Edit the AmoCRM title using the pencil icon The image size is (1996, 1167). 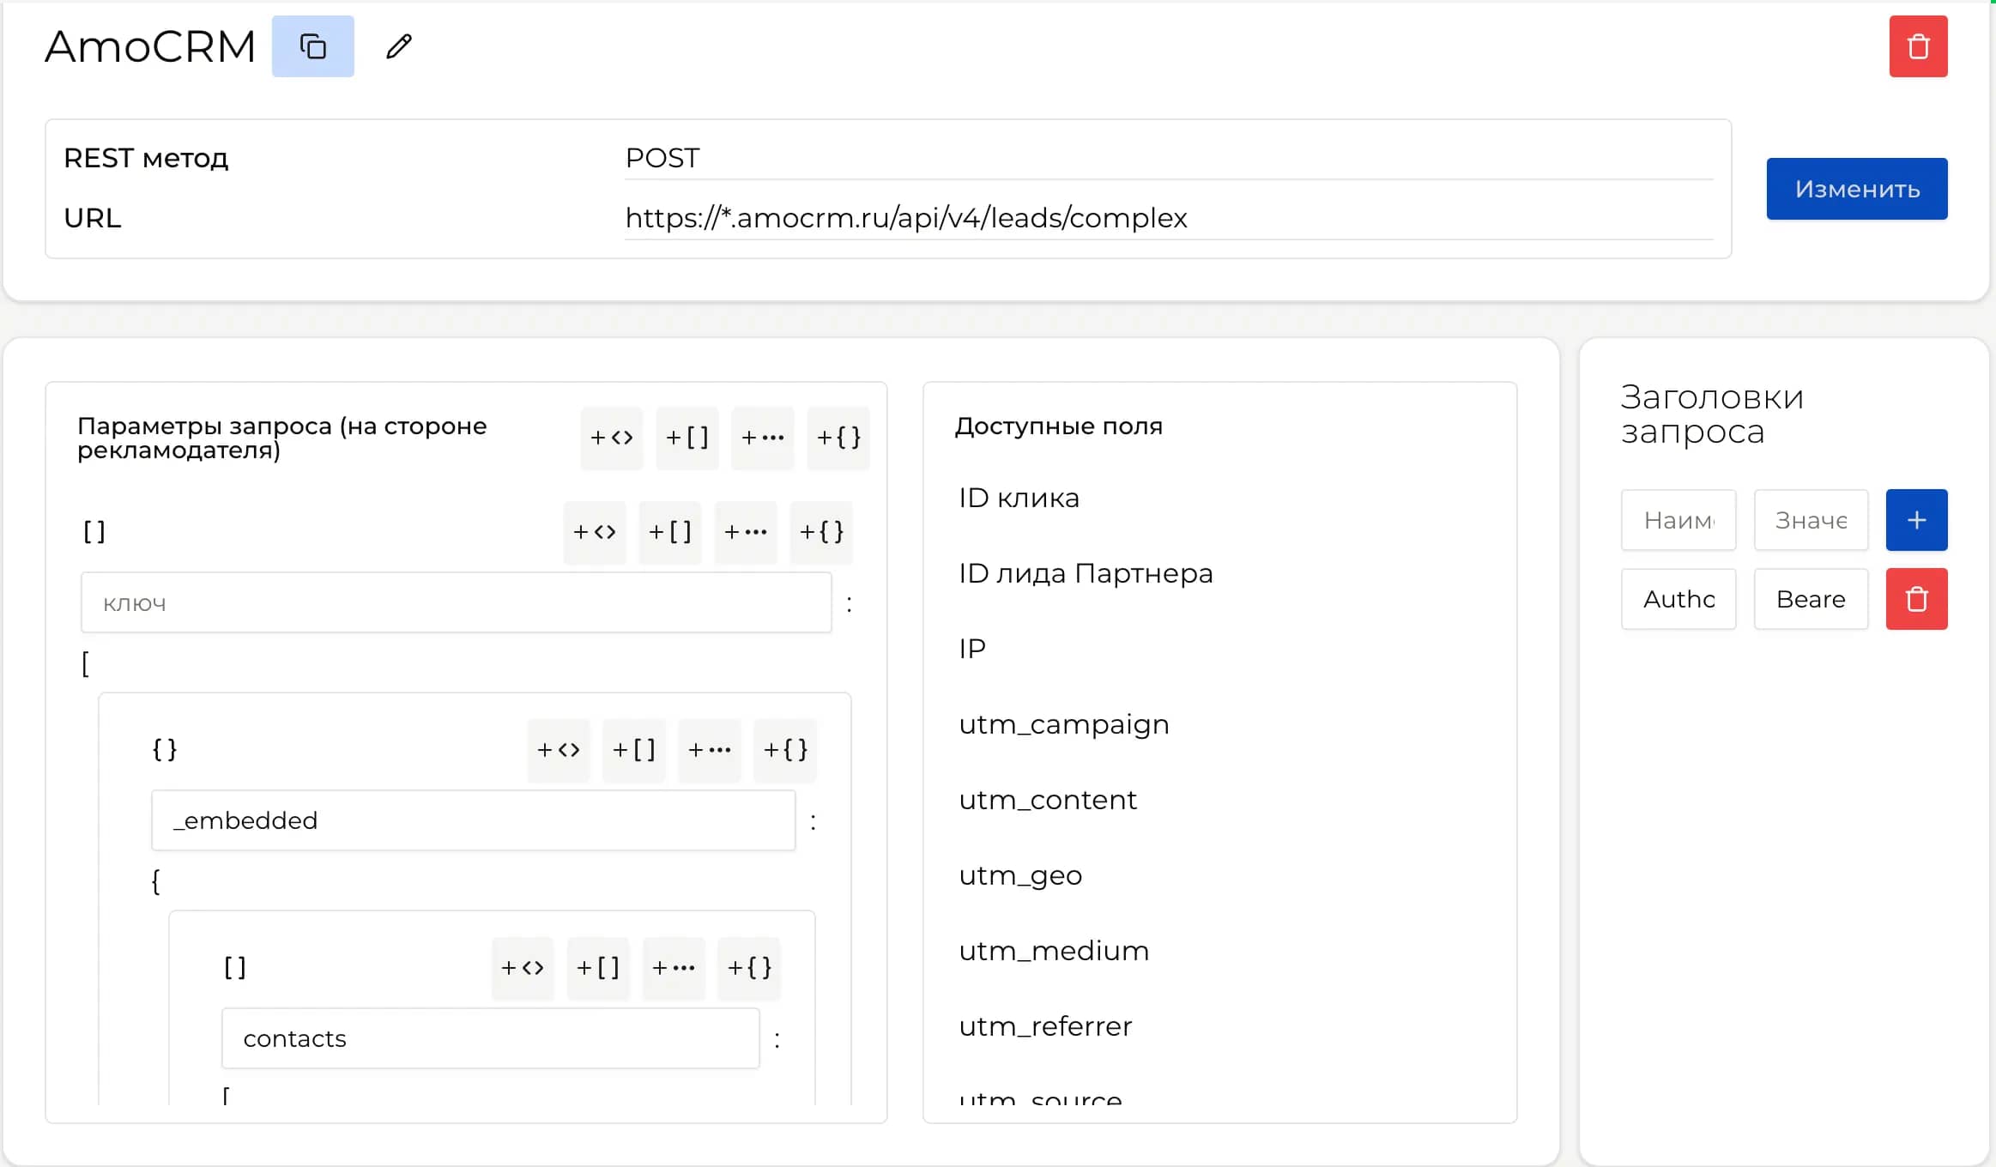coord(397,45)
